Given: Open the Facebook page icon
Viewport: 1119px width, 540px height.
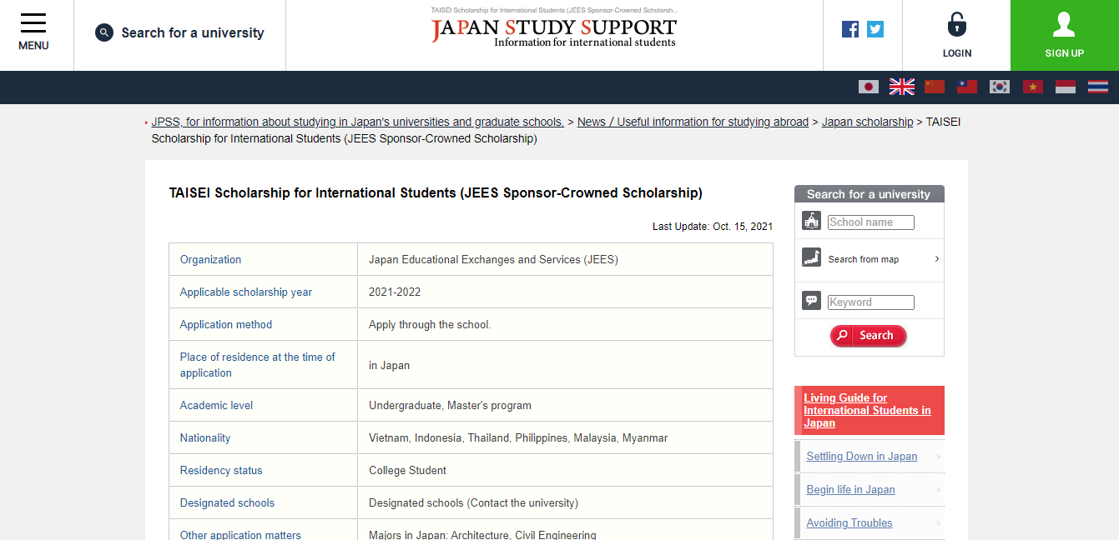Looking at the screenshot, I should (850, 29).
